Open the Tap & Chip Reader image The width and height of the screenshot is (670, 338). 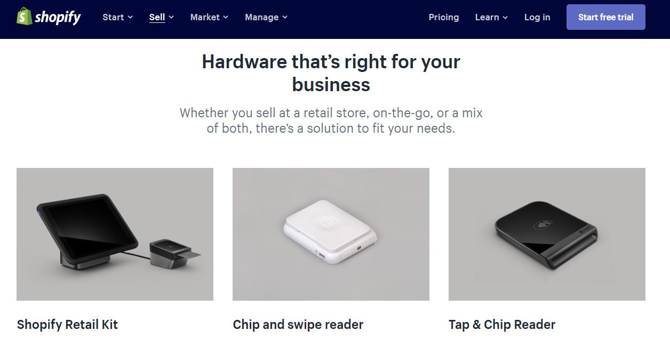[x=547, y=235]
